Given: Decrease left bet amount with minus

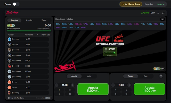Looking at the screenshot, I should (x=56, y=85).
